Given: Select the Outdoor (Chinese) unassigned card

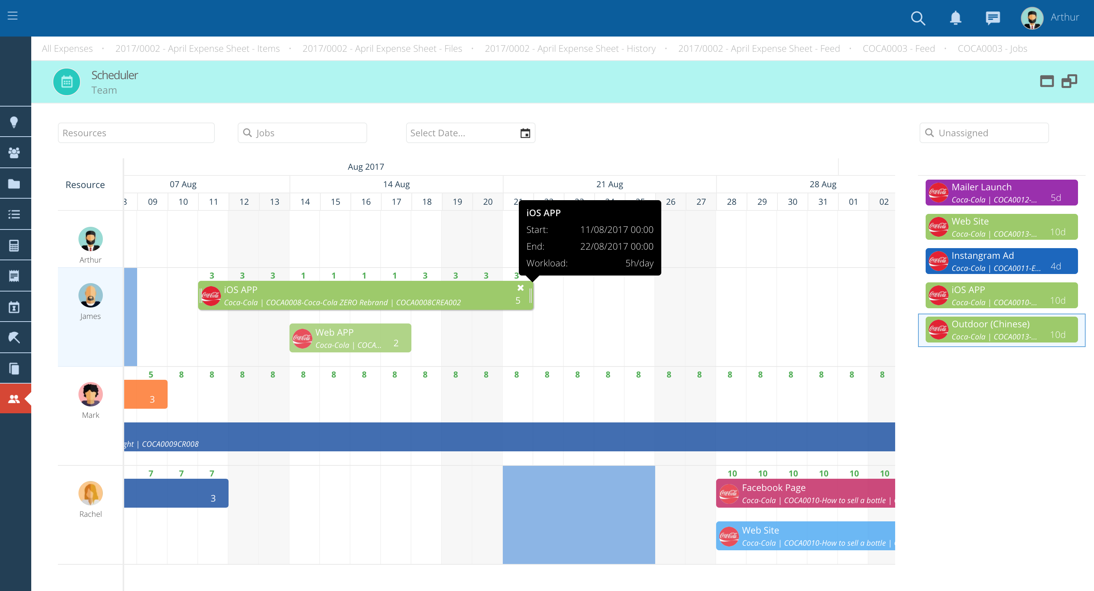Looking at the screenshot, I should click(x=1001, y=330).
